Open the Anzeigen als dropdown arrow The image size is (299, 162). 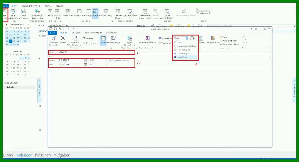pos(187,38)
